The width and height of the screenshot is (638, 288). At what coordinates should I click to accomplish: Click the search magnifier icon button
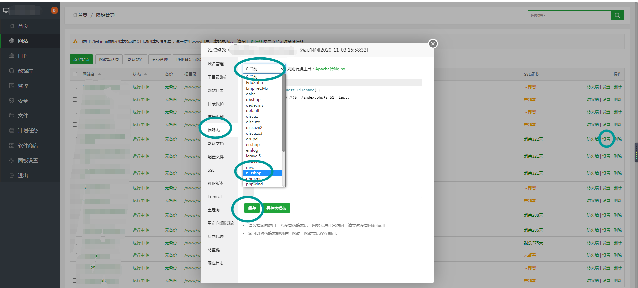(x=617, y=15)
